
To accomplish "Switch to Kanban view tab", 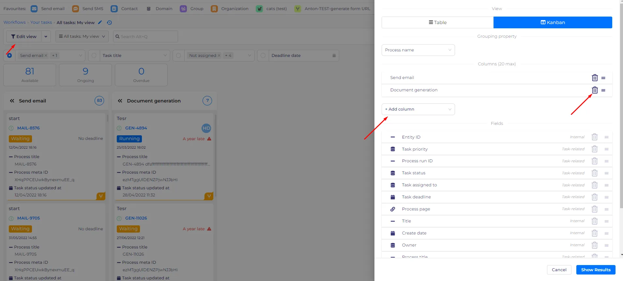I will pos(553,22).
